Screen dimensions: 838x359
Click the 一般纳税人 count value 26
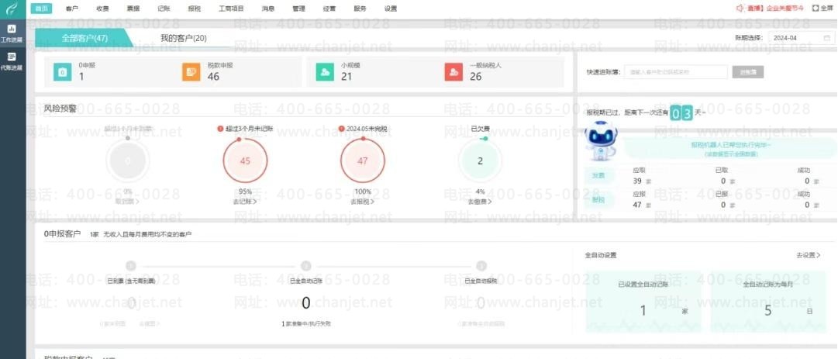click(476, 77)
